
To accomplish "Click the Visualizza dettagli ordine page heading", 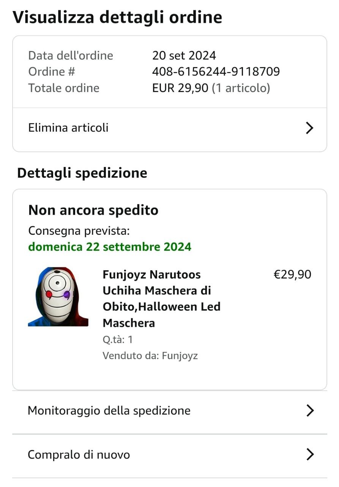I will [x=117, y=18].
